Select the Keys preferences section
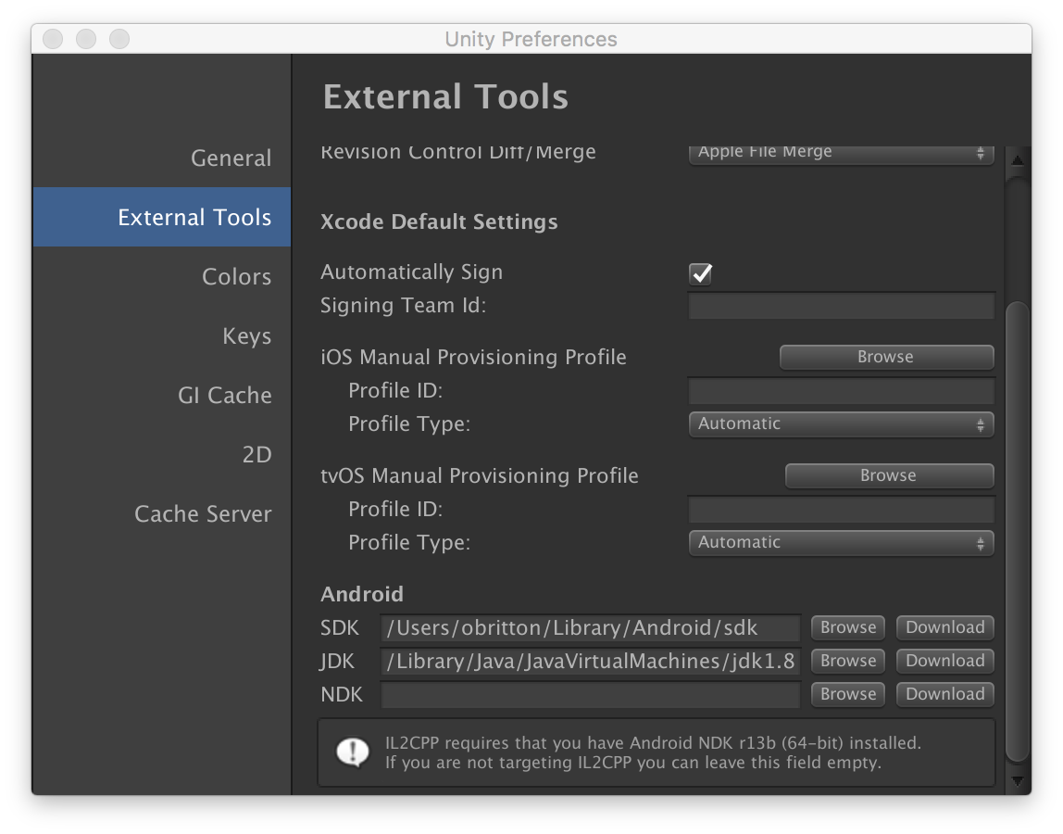 (246, 335)
